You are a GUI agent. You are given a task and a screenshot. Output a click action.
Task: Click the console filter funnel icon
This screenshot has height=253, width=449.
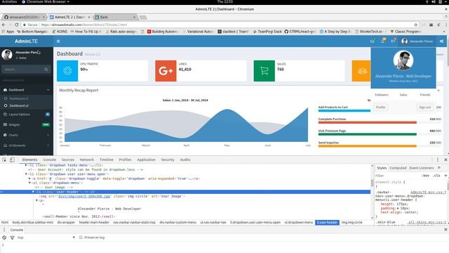13,238
